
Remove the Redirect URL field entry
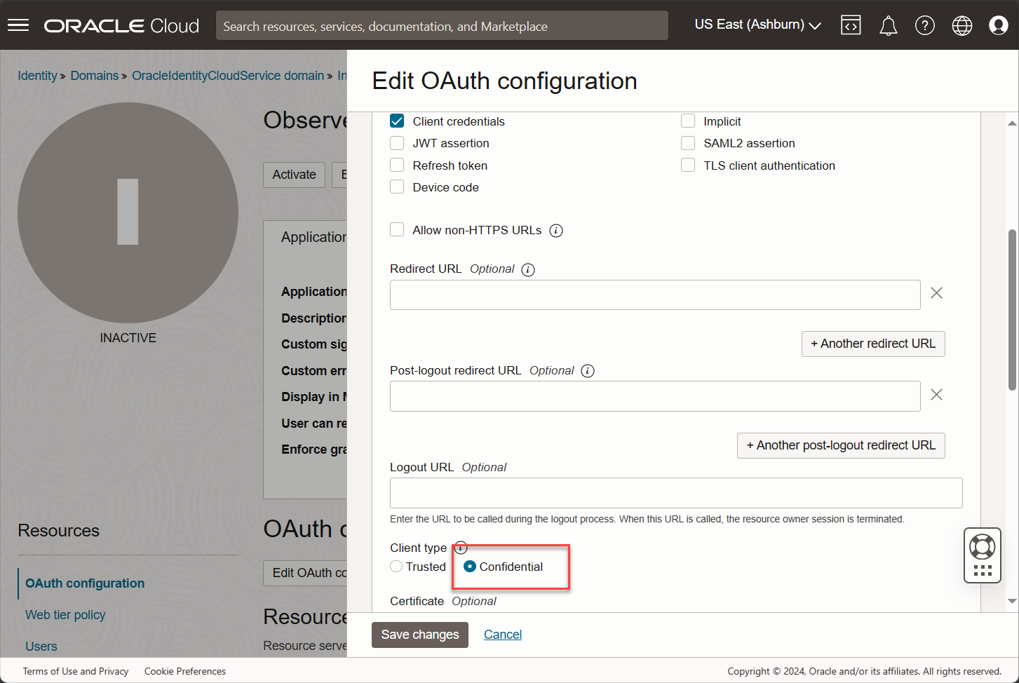click(x=936, y=293)
